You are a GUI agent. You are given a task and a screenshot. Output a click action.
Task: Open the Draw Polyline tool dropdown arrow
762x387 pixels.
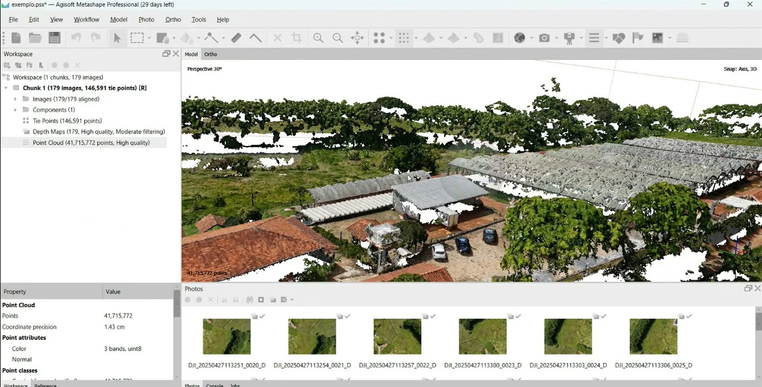pyautogui.click(x=223, y=38)
